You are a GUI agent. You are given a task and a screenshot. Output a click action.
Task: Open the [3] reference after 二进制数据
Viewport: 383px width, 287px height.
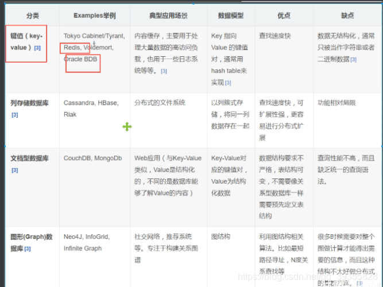(x=353, y=59)
